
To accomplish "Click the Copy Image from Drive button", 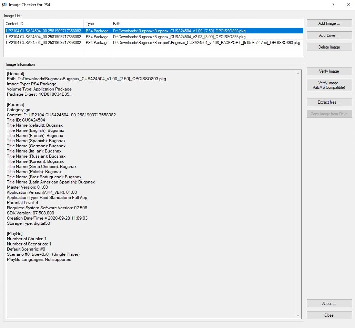I will [329, 114].
